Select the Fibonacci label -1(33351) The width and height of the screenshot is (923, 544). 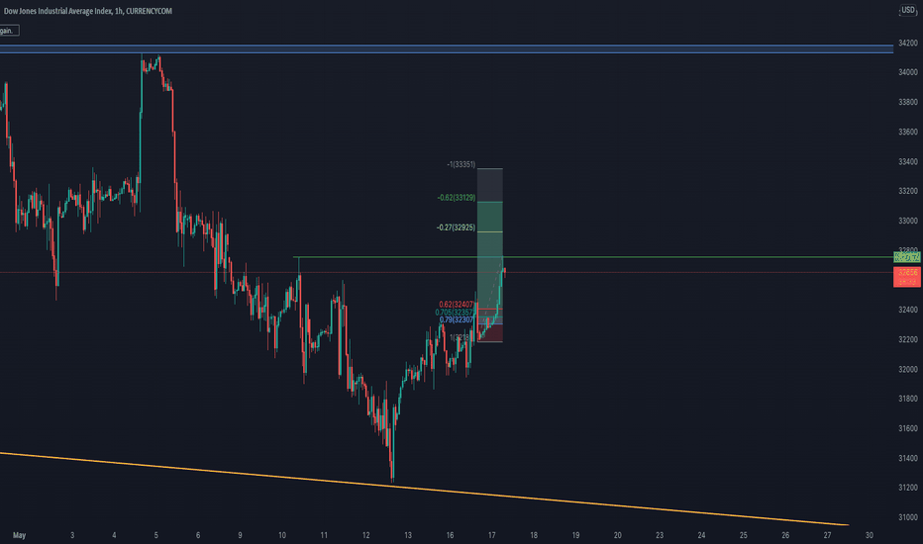461,164
